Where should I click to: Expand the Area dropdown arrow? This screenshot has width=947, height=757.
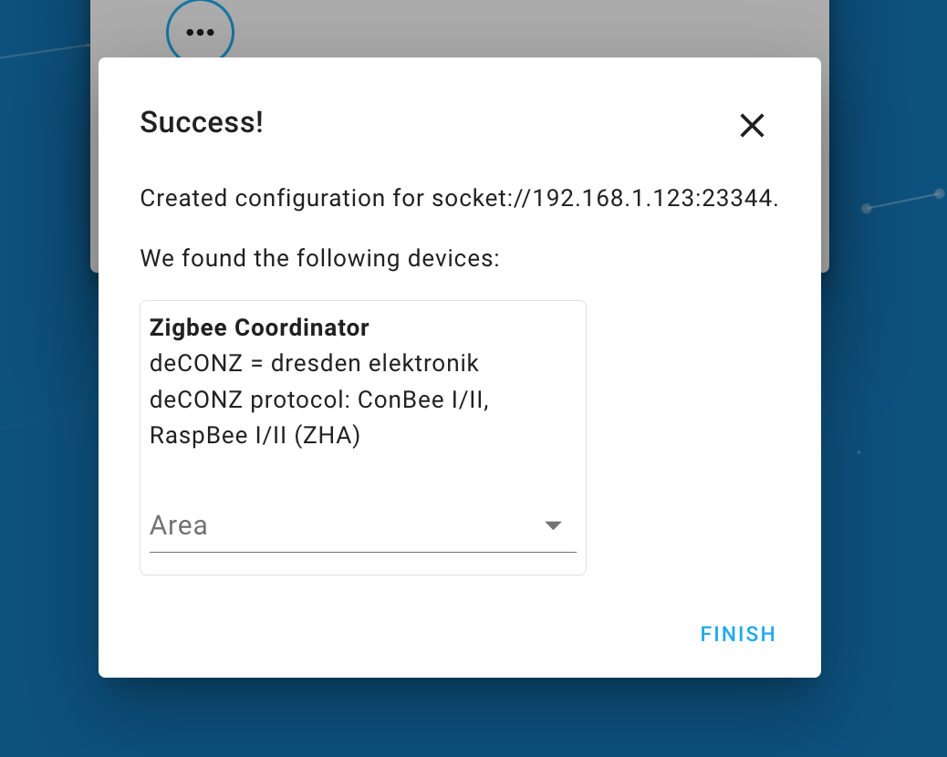(x=553, y=525)
